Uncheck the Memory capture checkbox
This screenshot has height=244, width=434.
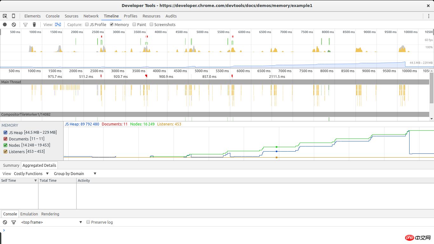click(112, 24)
